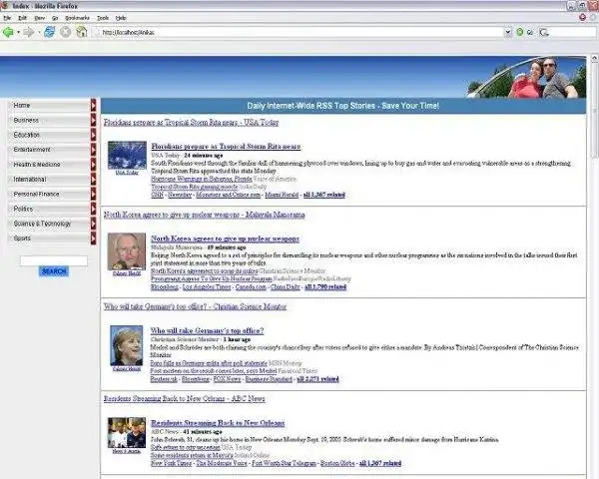599x479 pixels.
Task: Open the bold Floridians prepare headline link
Action: (226, 147)
